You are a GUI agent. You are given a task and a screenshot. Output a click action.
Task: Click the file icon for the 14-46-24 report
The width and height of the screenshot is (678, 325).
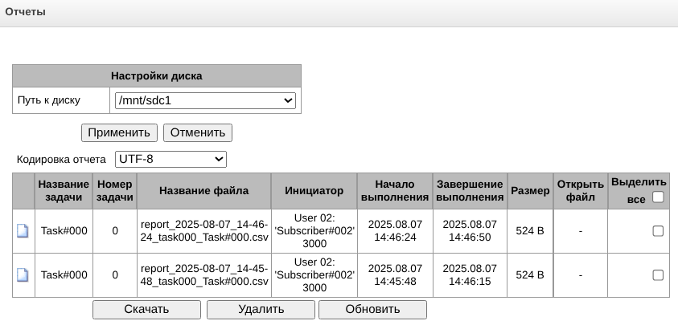tap(23, 231)
